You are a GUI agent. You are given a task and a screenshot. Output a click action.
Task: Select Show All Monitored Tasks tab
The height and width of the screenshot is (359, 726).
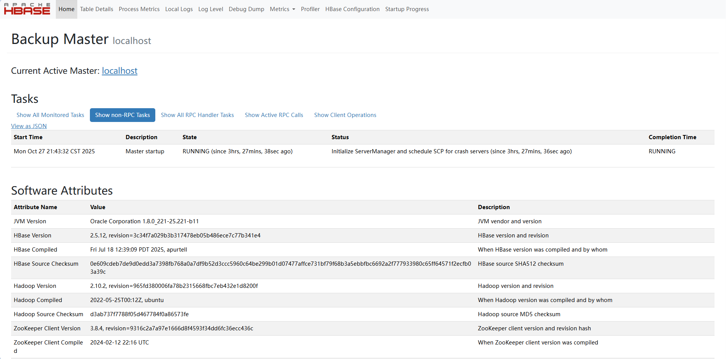coord(50,115)
